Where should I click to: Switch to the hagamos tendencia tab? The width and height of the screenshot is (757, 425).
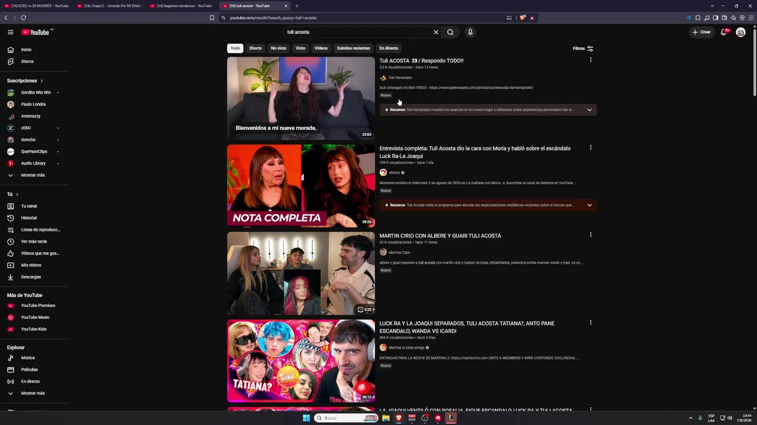tap(182, 6)
